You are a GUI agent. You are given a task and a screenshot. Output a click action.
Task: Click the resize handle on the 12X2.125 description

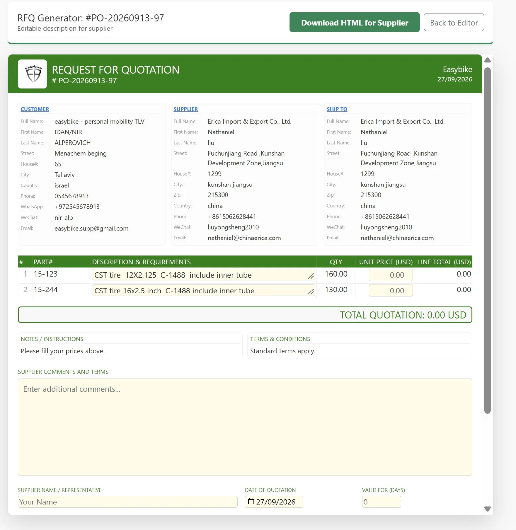311,276
